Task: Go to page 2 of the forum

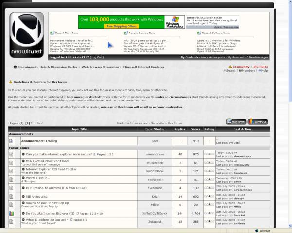Action: [x=32, y=123]
